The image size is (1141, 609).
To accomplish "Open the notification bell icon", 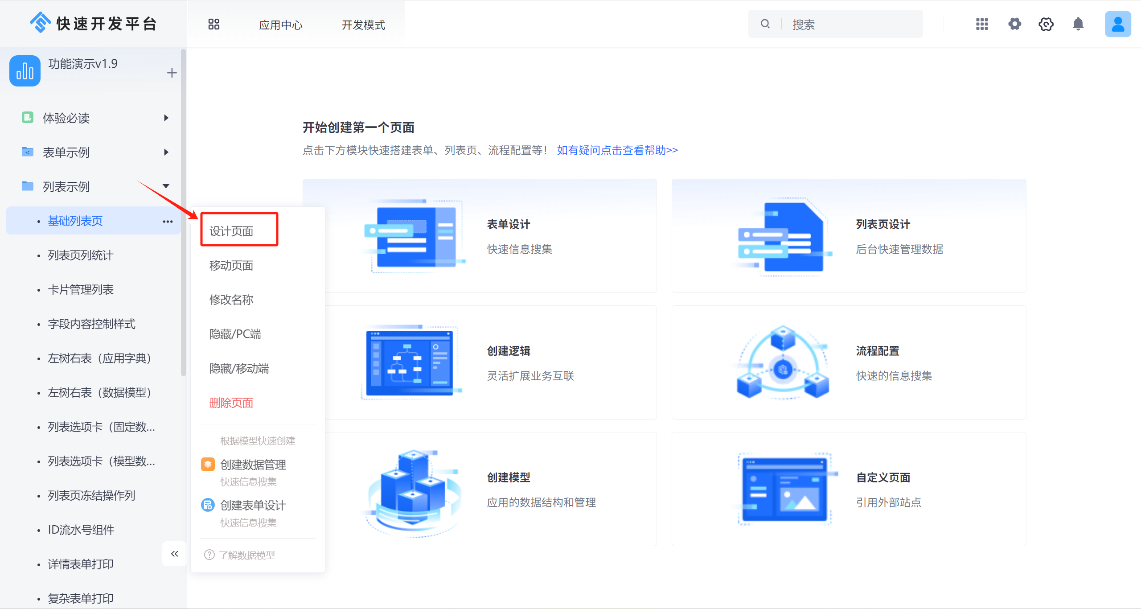I will tap(1078, 24).
